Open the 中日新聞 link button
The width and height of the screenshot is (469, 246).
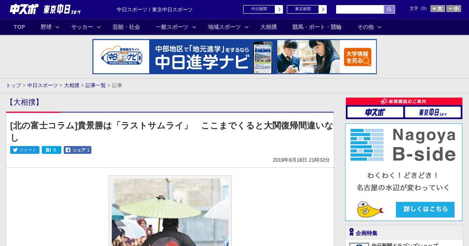(263, 9)
